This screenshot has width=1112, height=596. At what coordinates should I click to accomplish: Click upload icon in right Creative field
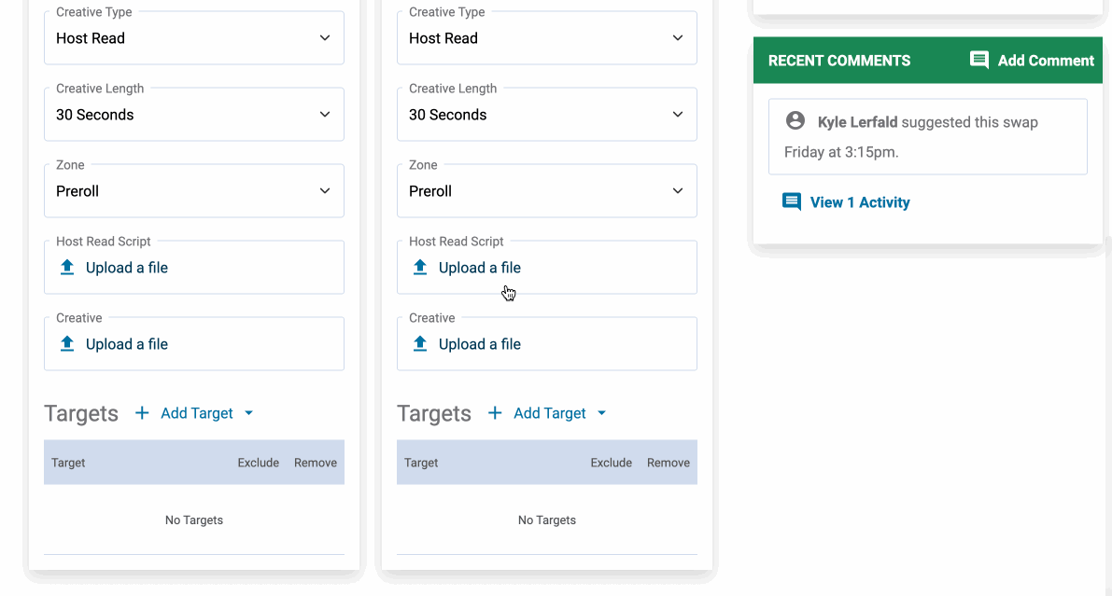[x=420, y=344]
